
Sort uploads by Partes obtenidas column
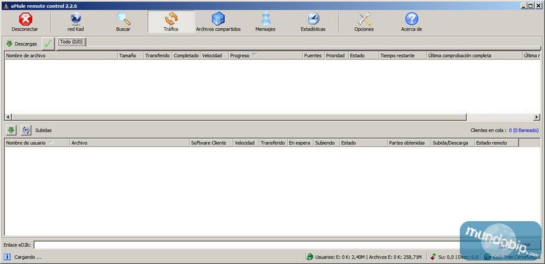click(x=409, y=143)
